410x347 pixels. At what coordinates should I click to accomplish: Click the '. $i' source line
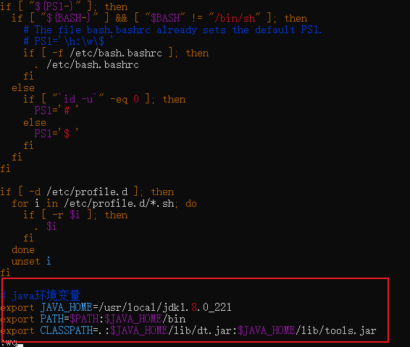(46, 226)
